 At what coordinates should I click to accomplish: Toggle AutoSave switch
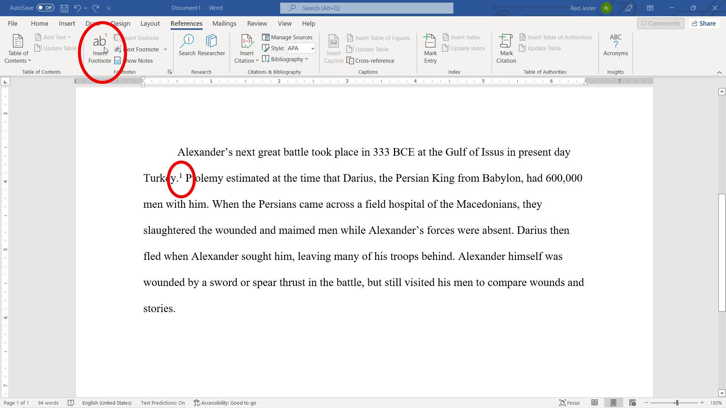pyautogui.click(x=45, y=8)
